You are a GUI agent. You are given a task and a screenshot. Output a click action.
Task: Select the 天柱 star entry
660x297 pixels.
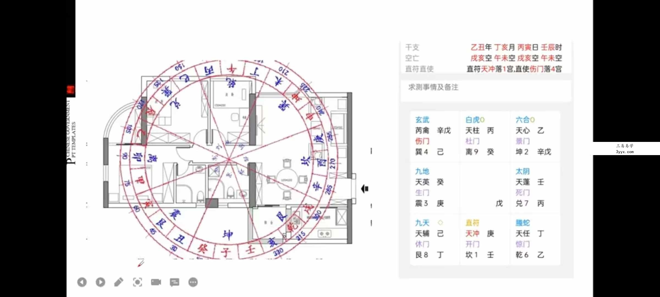point(472,130)
